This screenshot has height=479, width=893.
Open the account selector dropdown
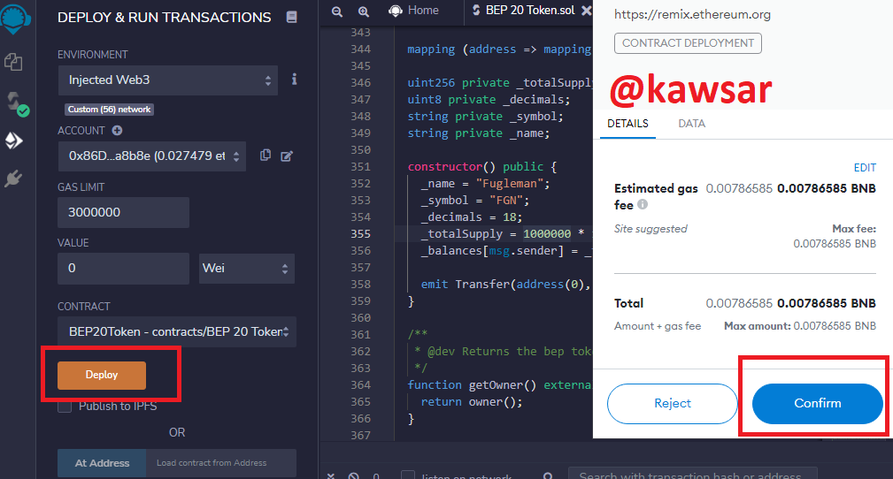tap(152, 156)
